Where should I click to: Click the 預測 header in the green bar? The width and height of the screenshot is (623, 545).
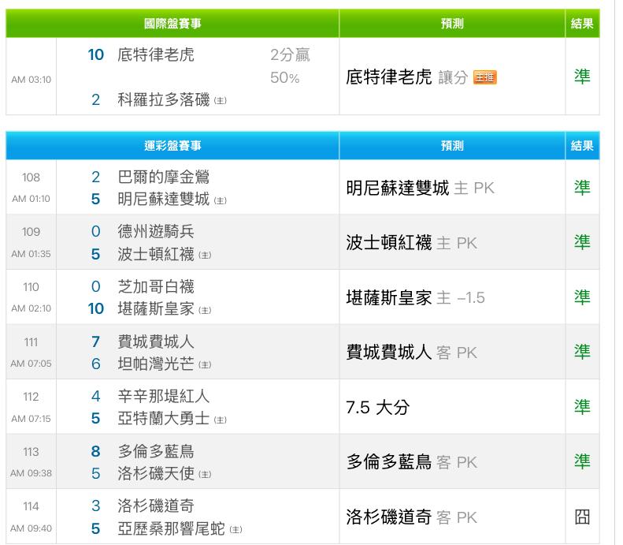coord(452,24)
